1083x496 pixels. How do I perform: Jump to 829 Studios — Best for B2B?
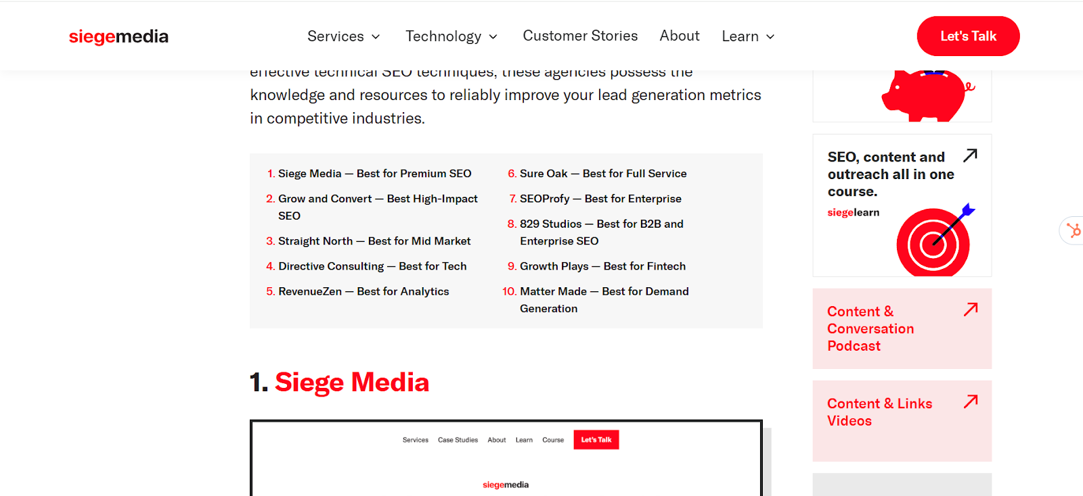602,232
